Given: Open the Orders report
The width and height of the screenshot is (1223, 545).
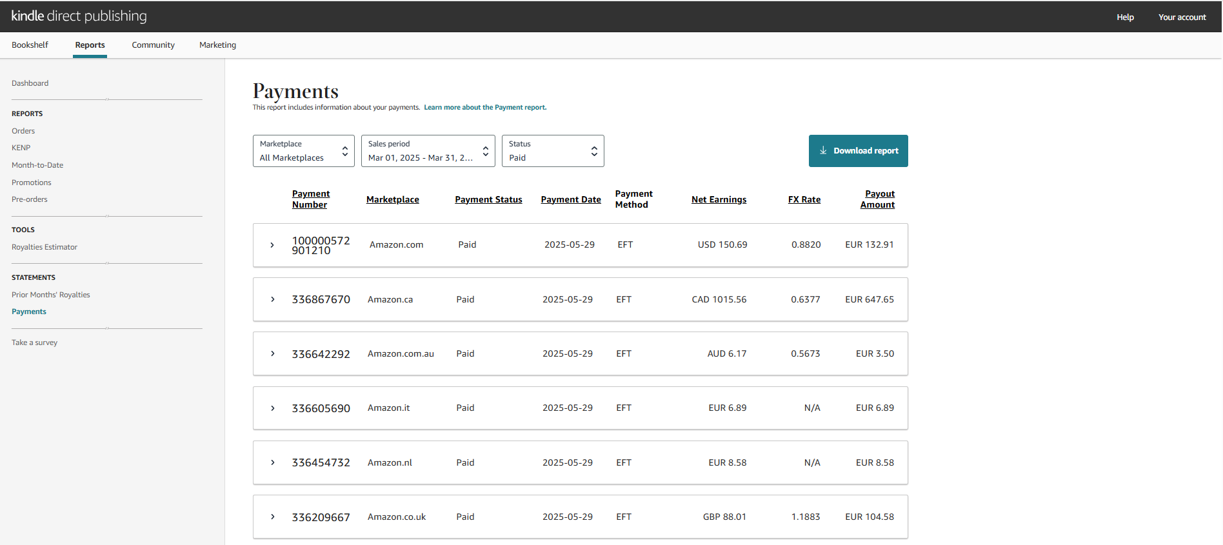Looking at the screenshot, I should (23, 131).
